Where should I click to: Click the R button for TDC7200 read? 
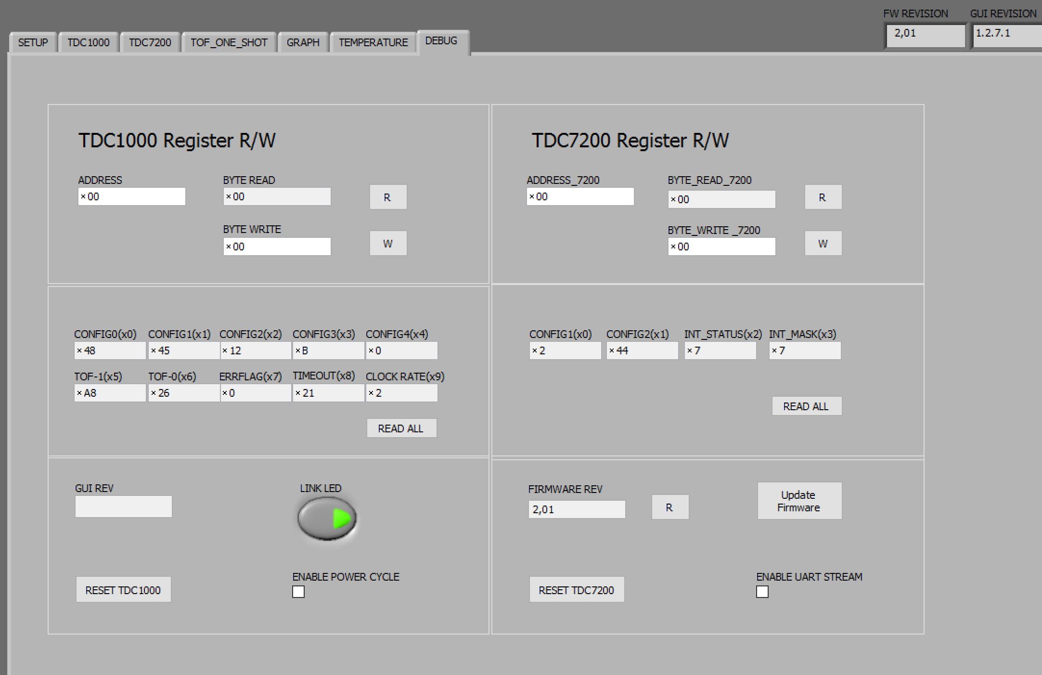[x=823, y=197]
